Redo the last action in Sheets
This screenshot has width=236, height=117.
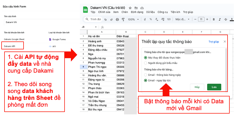[x=111, y=19]
